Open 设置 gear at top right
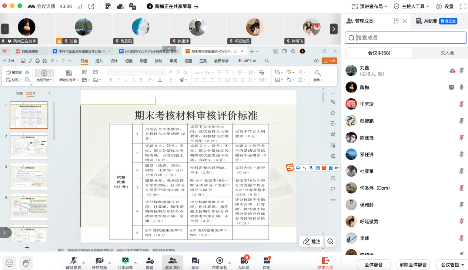The image size is (468, 270). (445, 6)
